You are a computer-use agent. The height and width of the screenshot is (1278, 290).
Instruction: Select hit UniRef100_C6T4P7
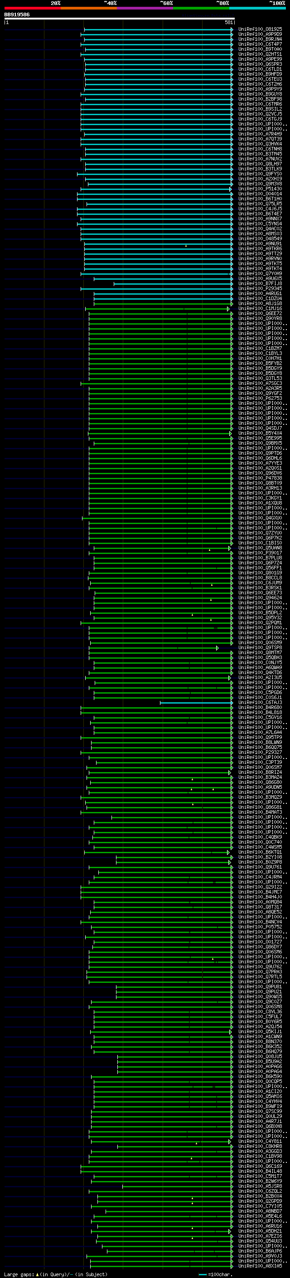(x=260, y=44)
